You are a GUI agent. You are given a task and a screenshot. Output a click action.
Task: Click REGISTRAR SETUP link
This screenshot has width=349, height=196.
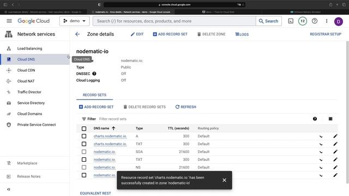(326, 34)
